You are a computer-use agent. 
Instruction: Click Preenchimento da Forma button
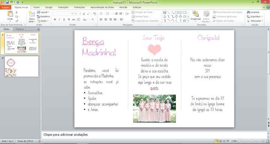click(228, 12)
